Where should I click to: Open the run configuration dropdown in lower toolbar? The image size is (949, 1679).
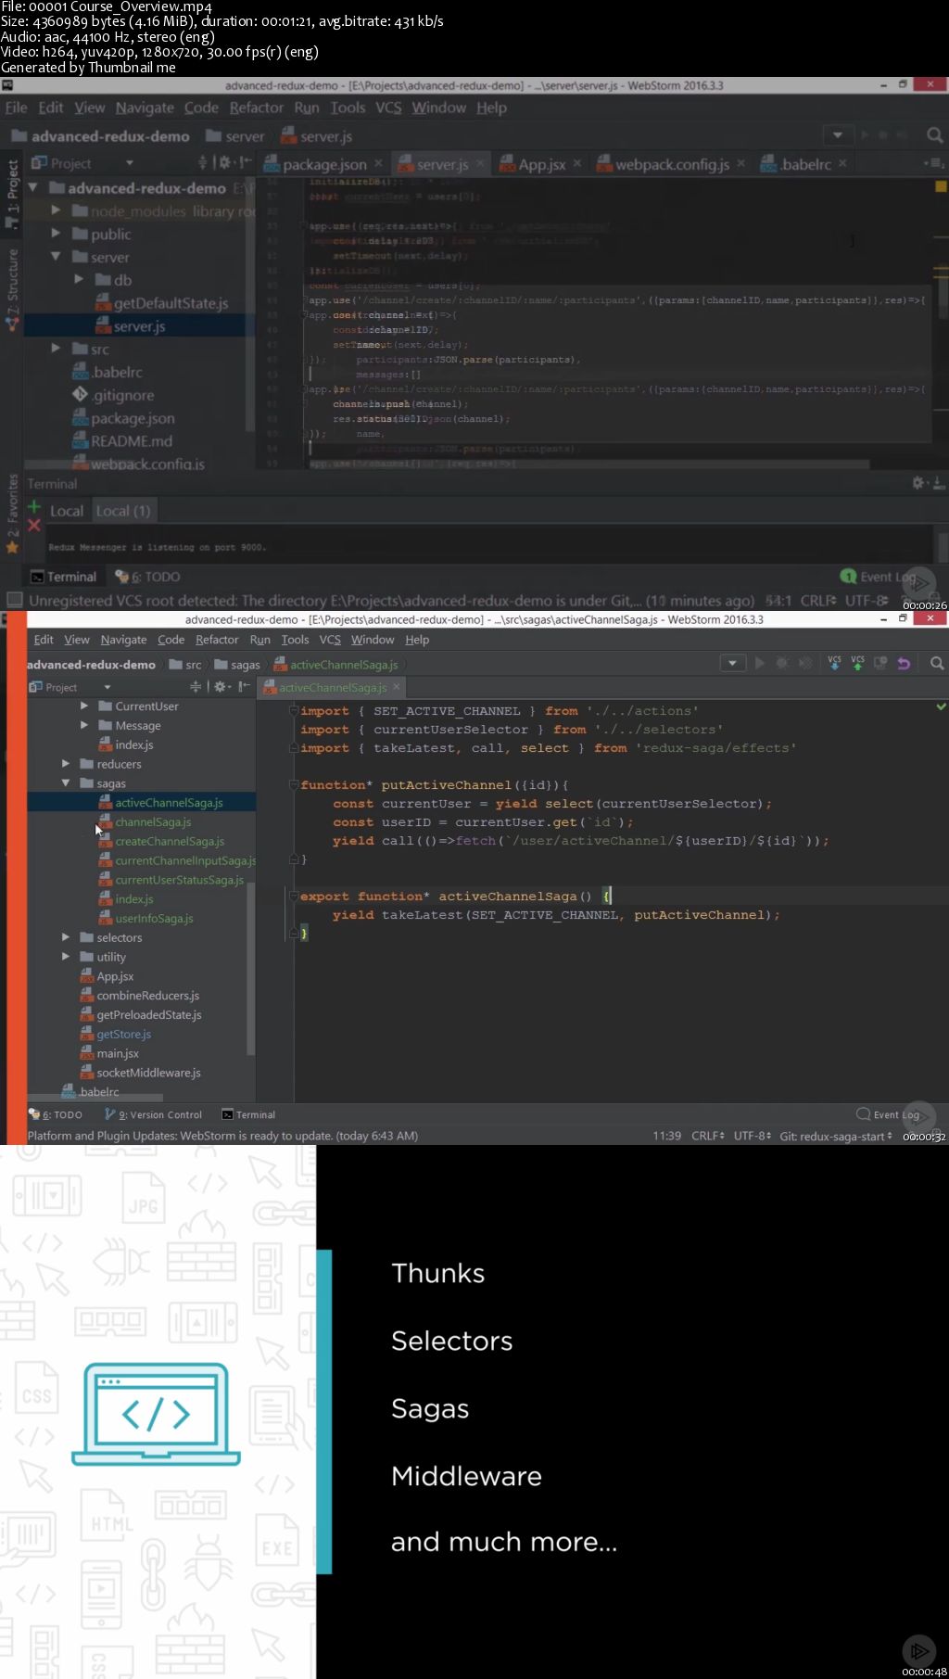(732, 663)
